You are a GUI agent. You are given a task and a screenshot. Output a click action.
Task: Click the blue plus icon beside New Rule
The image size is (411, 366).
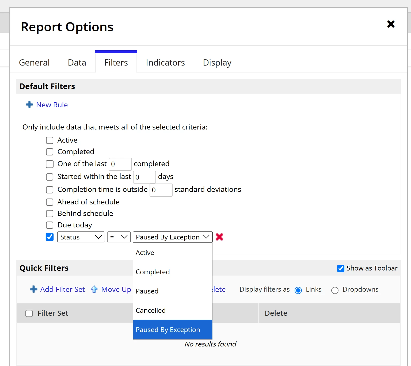point(29,105)
